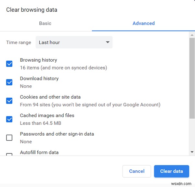Click the scrollbar down arrow
Image resolution: width=195 pixels, height=187 pixels.
click(192, 152)
